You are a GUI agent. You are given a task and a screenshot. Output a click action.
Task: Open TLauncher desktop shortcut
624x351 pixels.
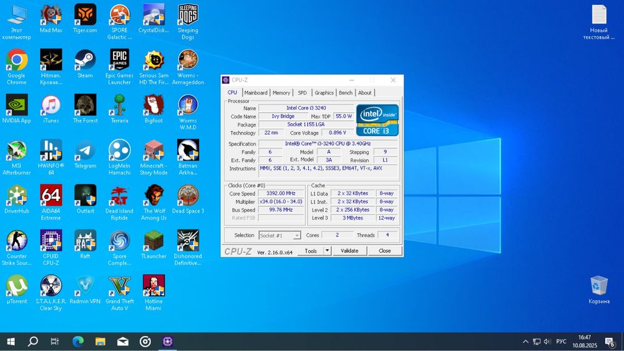[154, 244]
